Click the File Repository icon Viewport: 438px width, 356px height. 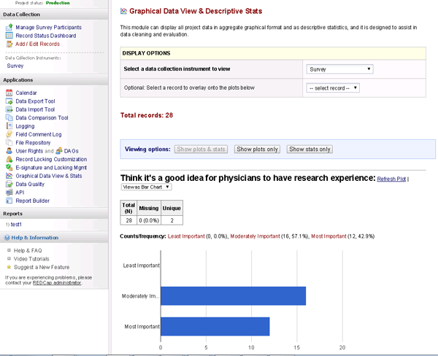[9, 142]
